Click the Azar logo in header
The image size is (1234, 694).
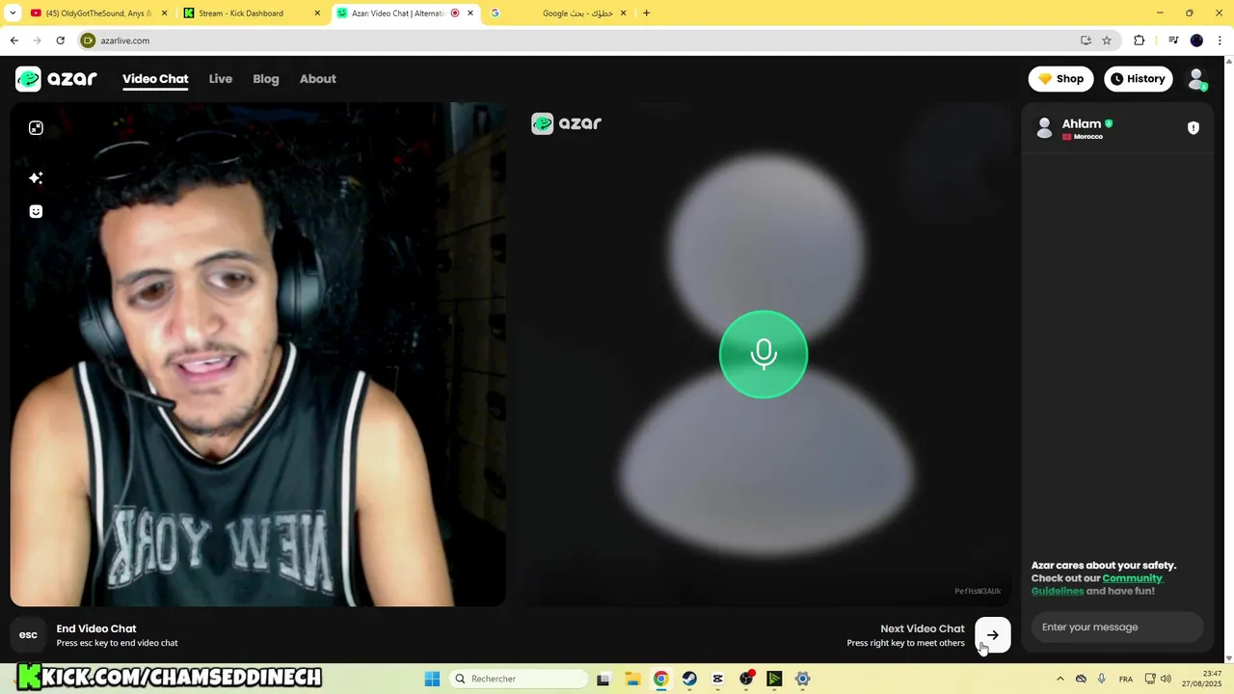56,79
